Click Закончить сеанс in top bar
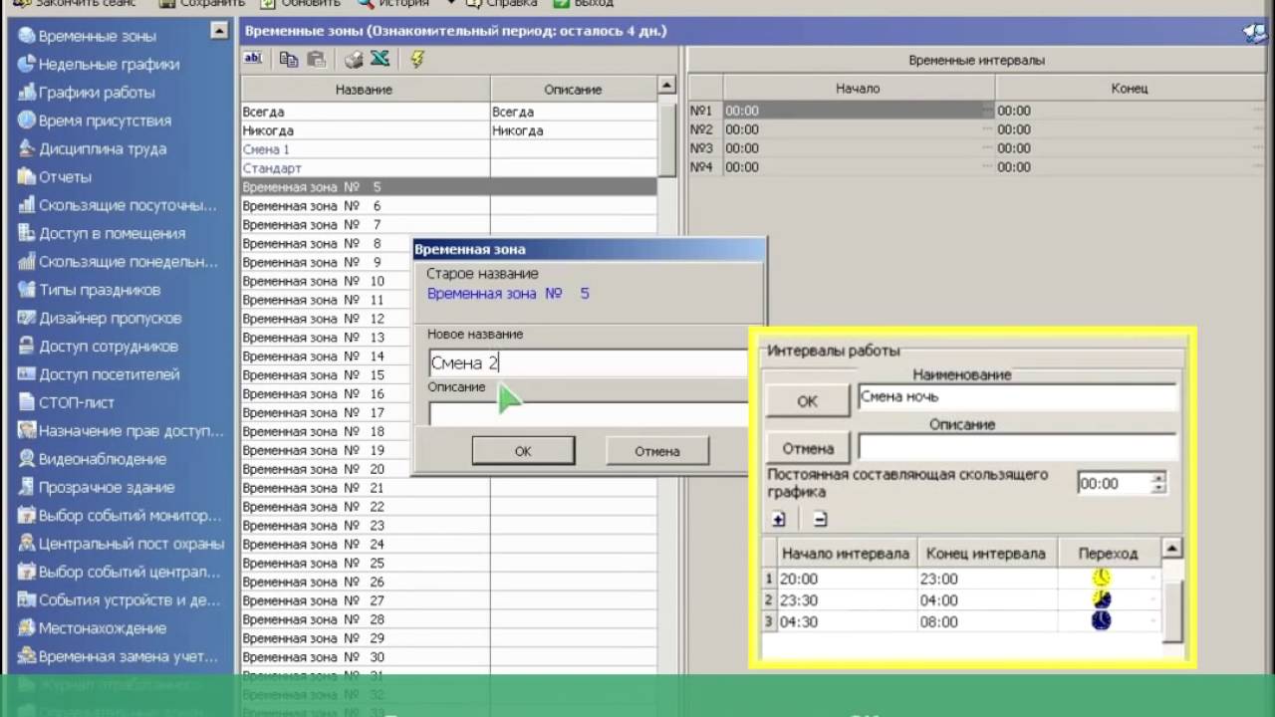Screen dimensions: 1275x717 [77, 4]
